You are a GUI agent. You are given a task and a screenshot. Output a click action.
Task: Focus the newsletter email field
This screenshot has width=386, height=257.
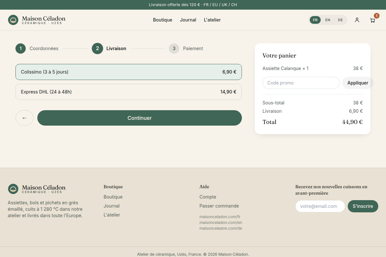point(320,206)
